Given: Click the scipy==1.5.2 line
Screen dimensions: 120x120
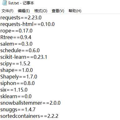Looking at the screenshot, I should (x=15, y=64).
